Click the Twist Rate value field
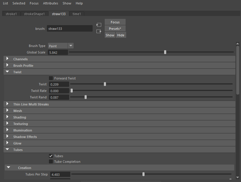241x182 pixels. [x=59, y=91]
